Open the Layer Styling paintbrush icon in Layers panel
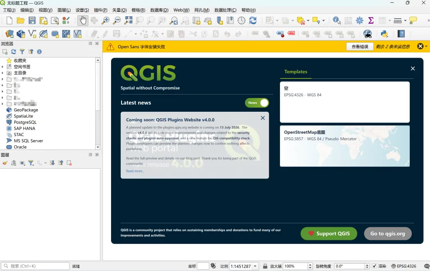The width and height of the screenshot is (430, 271). point(5,163)
